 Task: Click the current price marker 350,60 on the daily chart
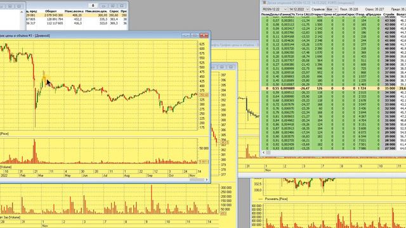pos(203,95)
